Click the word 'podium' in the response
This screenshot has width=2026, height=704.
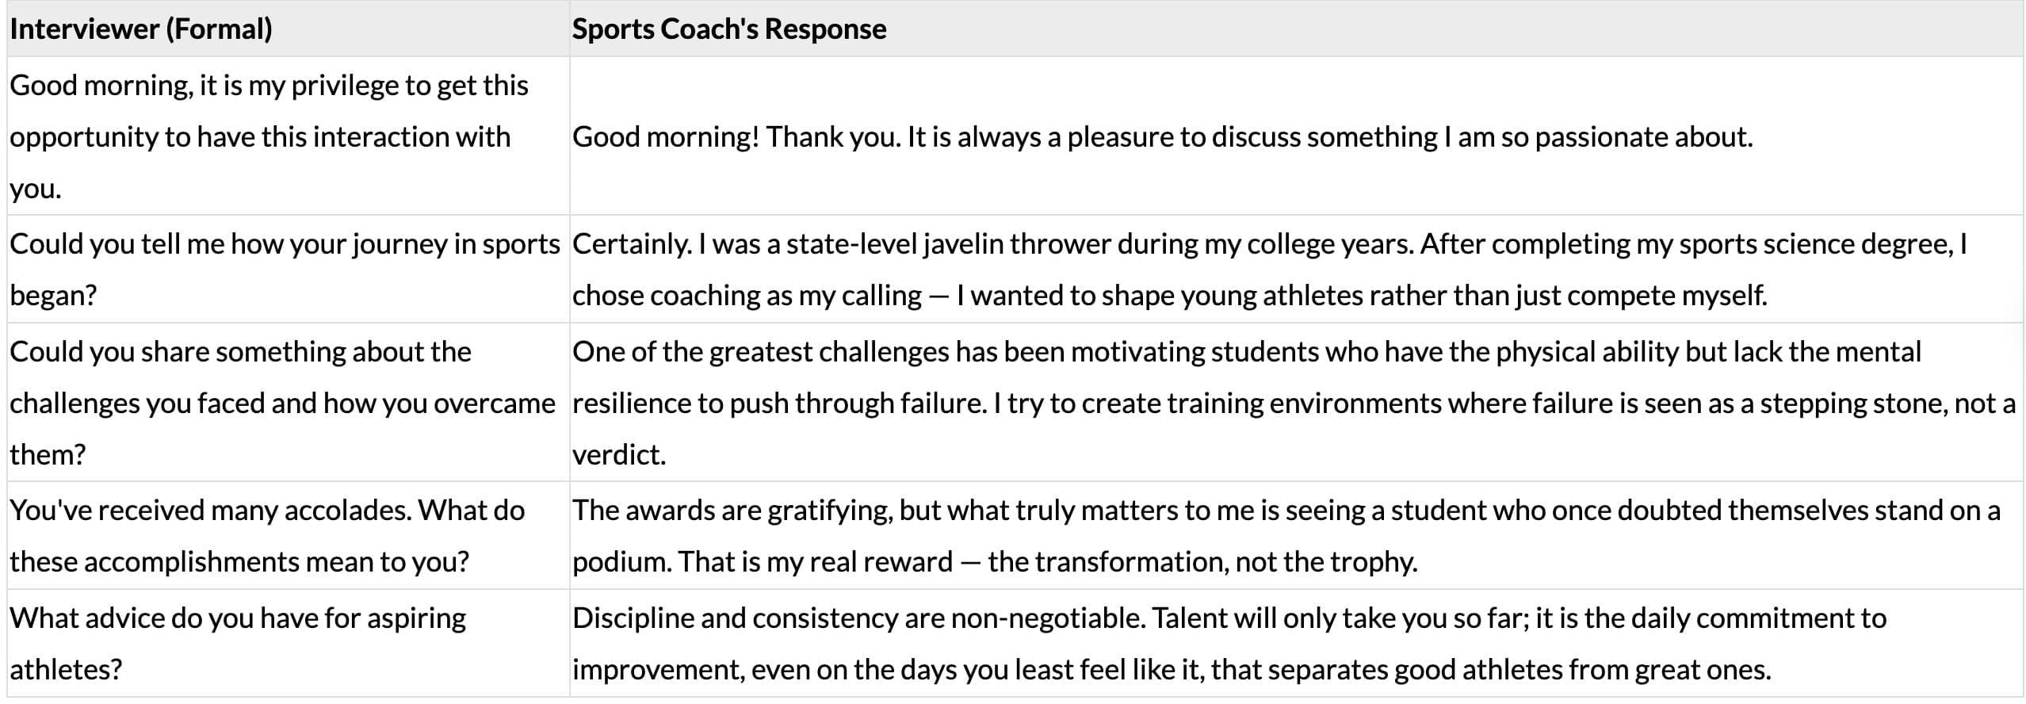click(621, 562)
